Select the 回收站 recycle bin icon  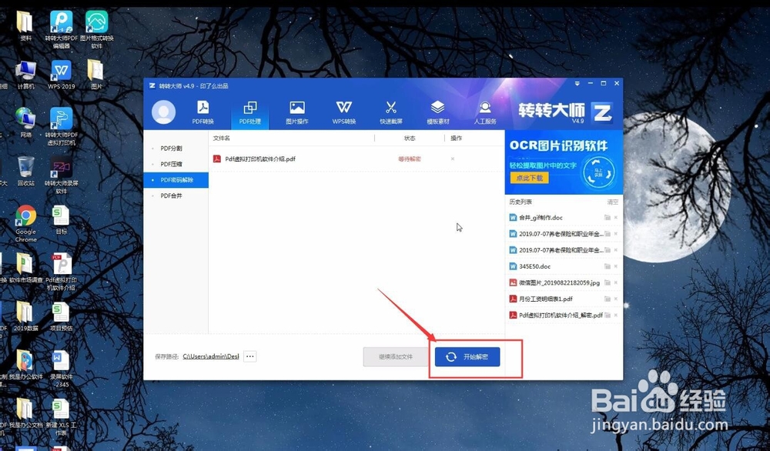tap(25, 171)
